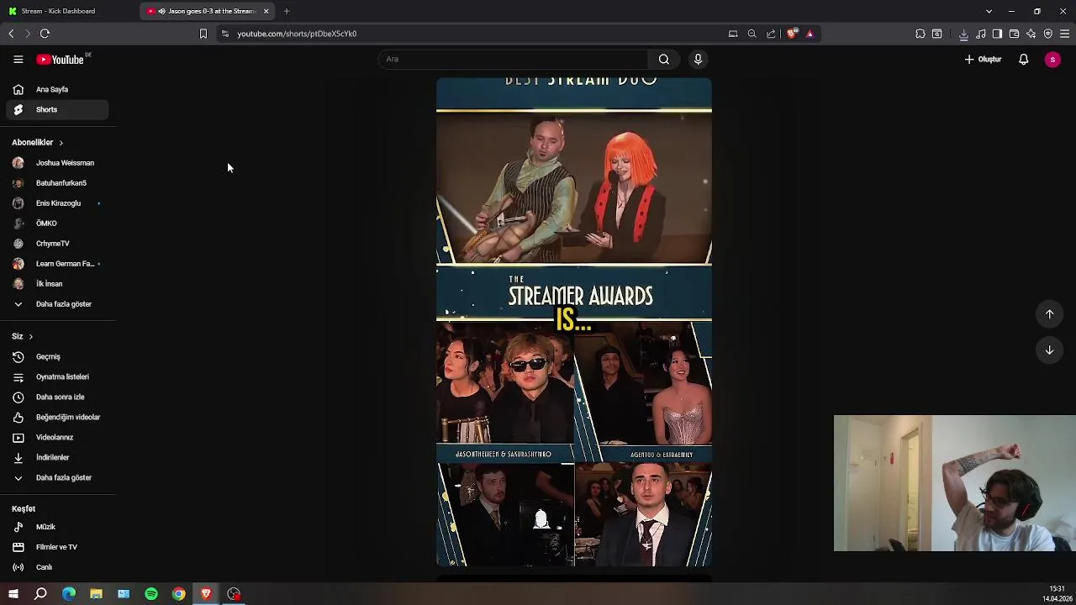Open Leo AI sparkle icon
The width and height of the screenshot is (1076, 605).
coord(1031,34)
